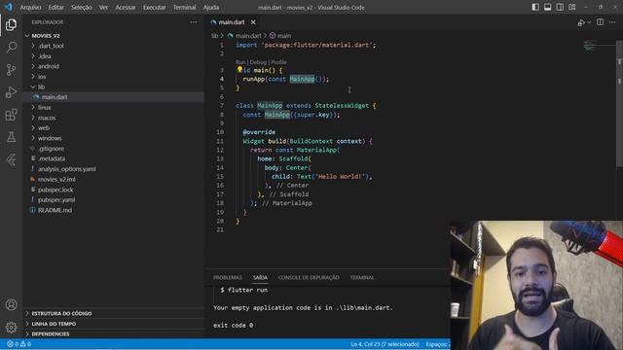623x350 pixels.
Task: Open the Terminal menu
Action: coord(184,7)
